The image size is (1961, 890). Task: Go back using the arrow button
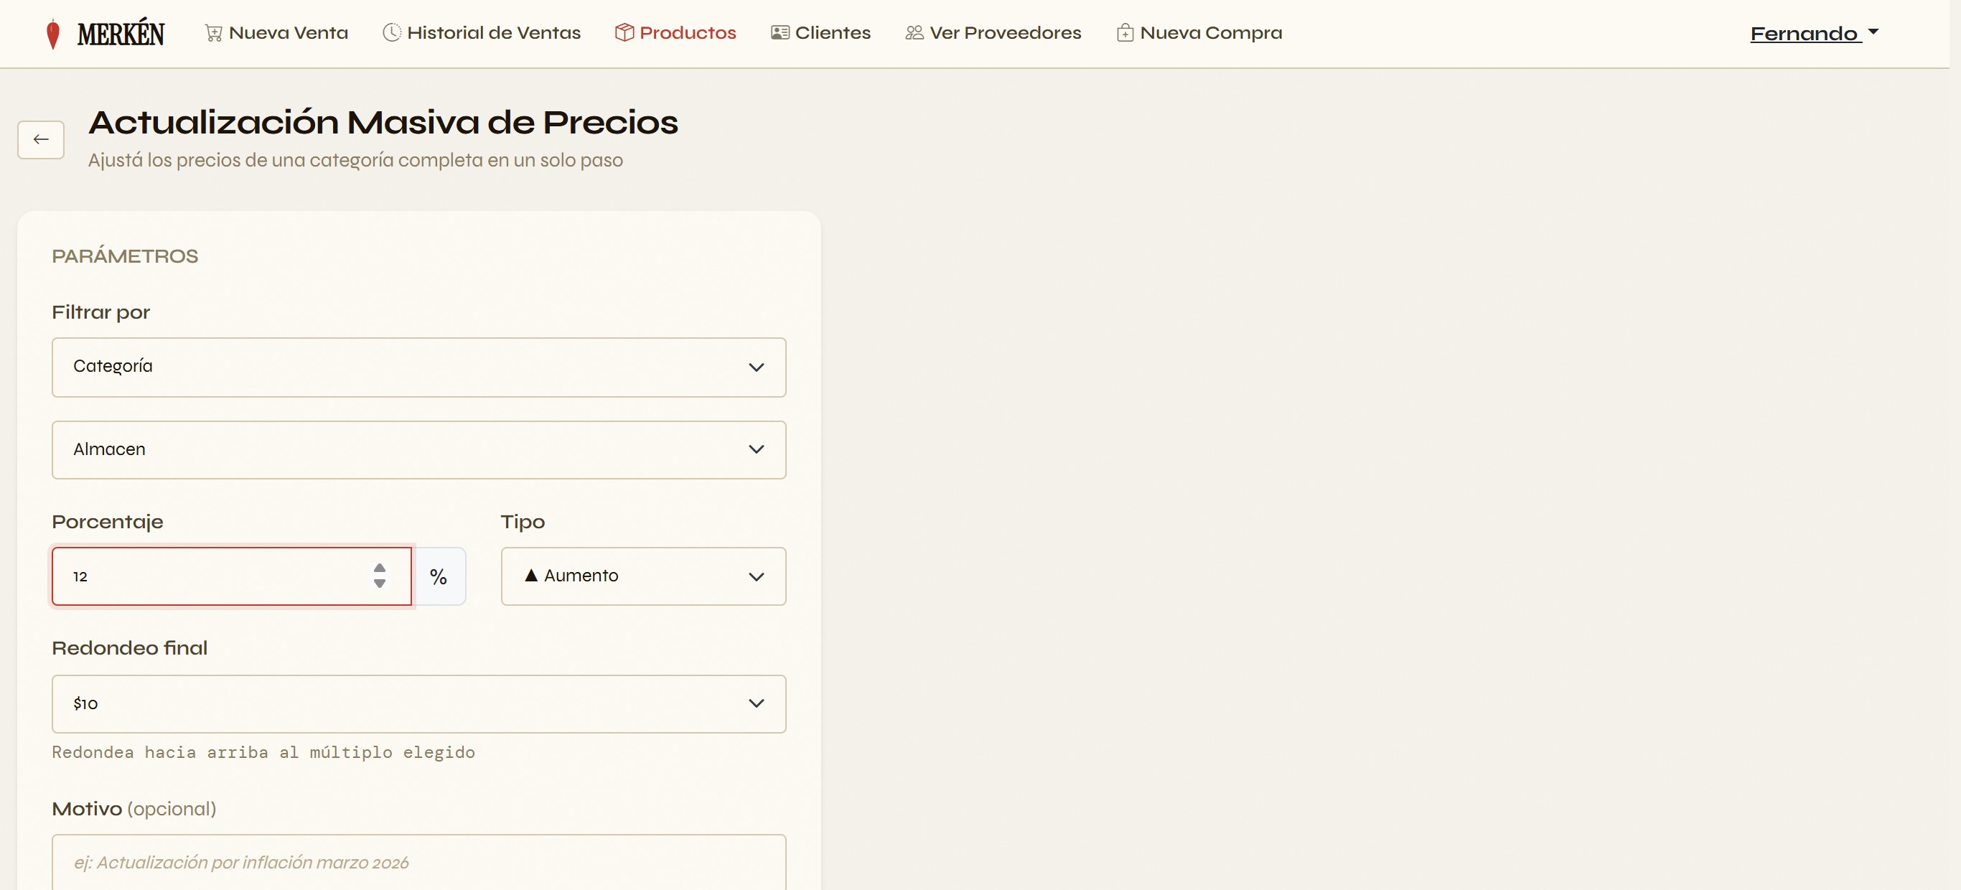(x=41, y=139)
